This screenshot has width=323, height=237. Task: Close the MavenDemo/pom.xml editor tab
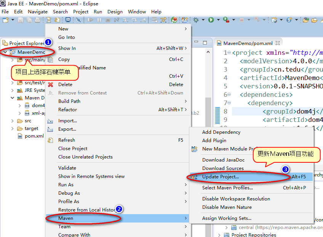[278, 43]
